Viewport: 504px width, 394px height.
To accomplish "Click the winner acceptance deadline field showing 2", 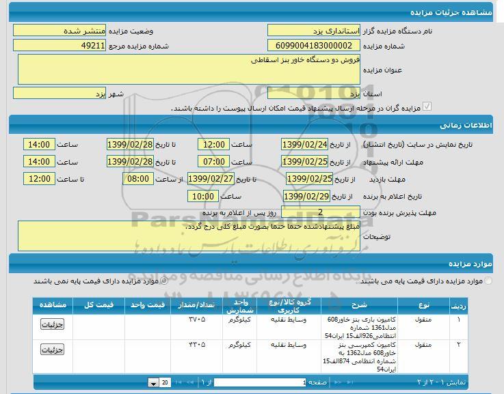I will (x=321, y=212).
